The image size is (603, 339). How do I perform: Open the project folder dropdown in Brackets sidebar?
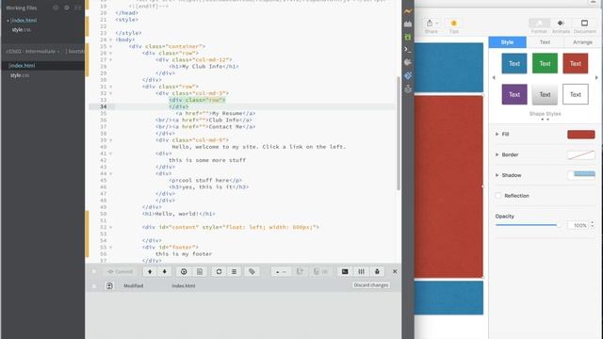33,51
